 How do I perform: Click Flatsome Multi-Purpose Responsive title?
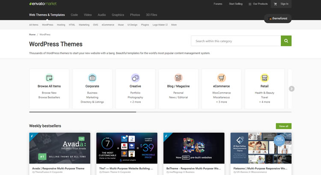click(260, 169)
